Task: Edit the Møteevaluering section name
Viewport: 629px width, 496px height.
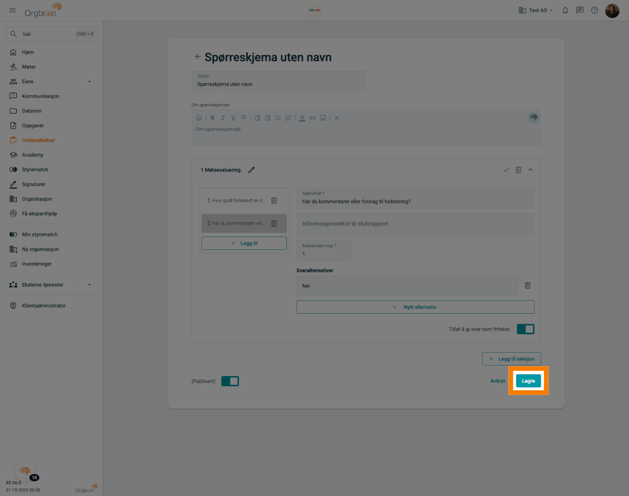Action: 251,170
